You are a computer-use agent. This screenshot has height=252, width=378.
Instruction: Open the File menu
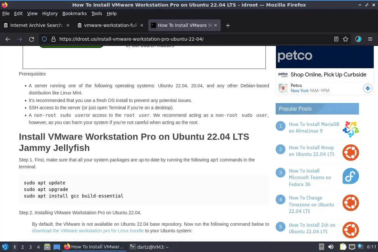(x=6, y=13)
